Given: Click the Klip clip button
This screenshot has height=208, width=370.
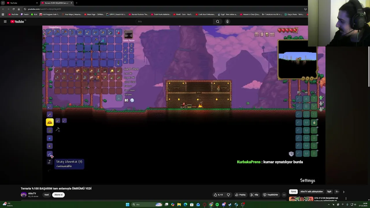Looking at the screenshot, I should pyautogui.click(x=254, y=195).
